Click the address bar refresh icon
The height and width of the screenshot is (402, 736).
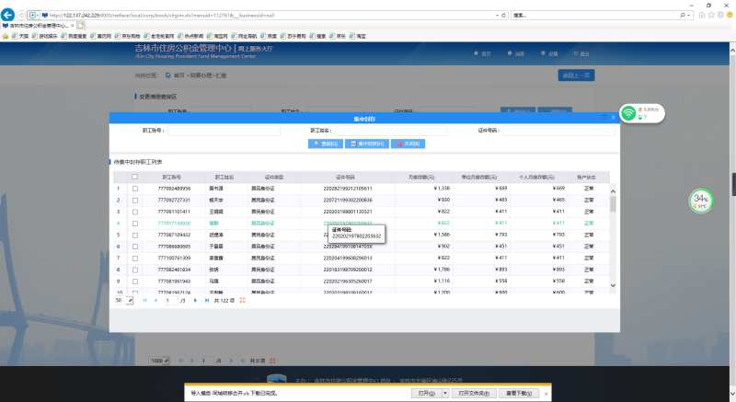click(x=503, y=15)
